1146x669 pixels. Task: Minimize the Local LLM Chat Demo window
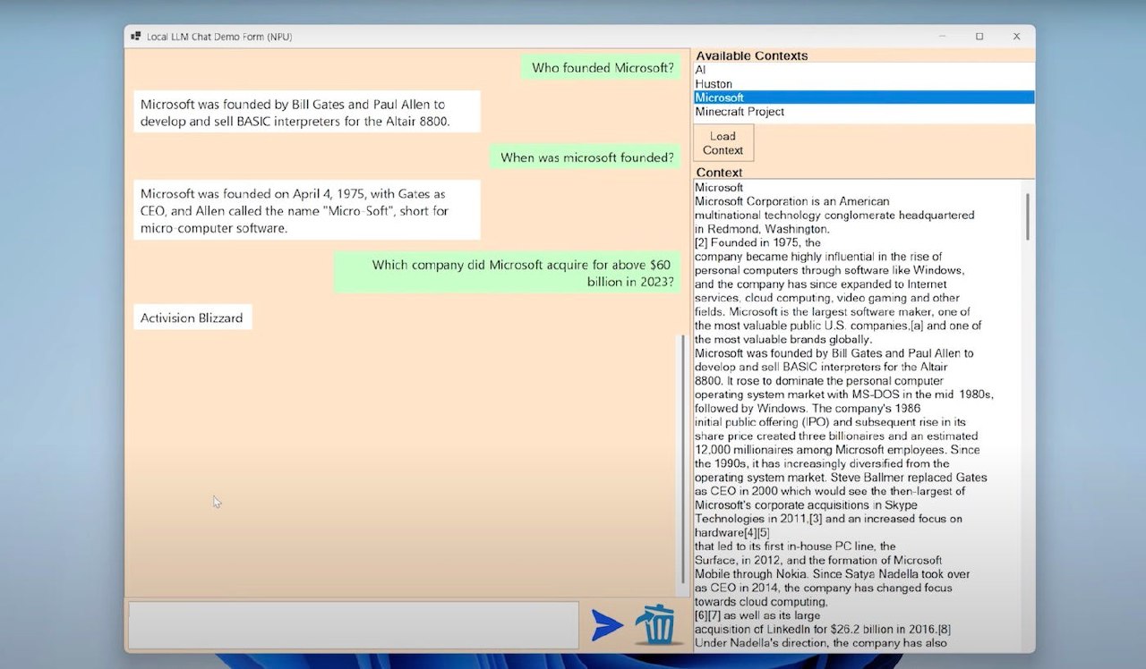pyautogui.click(x=943, y=37)
